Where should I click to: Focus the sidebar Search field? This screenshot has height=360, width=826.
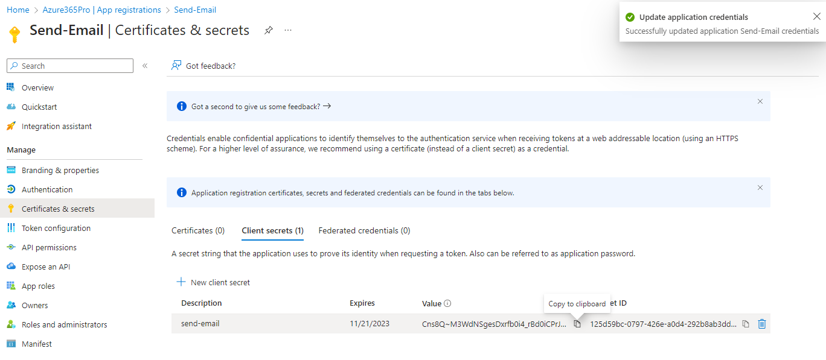(70, 66)
